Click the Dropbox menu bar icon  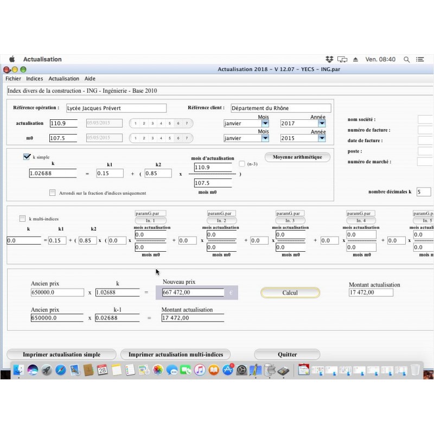[x=329, y=59]
